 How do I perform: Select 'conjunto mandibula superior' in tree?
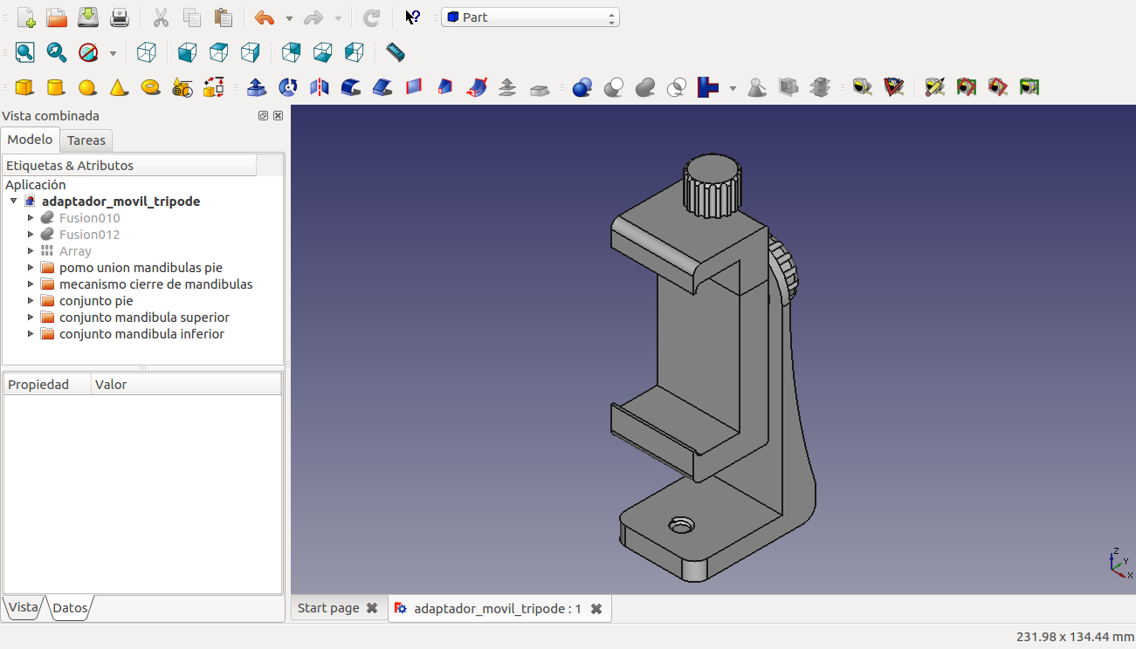pyautogui.click(x=144, y=318)
